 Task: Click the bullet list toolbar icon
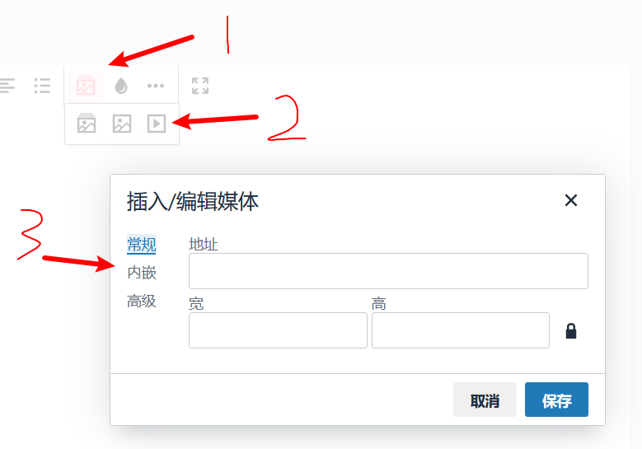42,86
